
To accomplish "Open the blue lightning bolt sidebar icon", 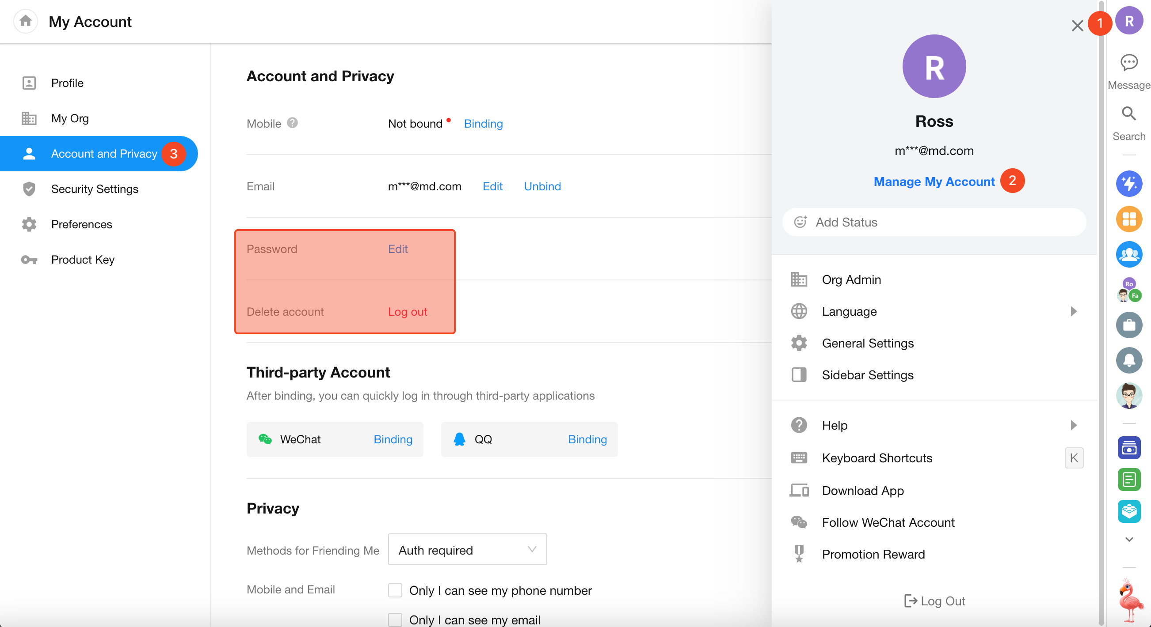I will pos(1128,183).
